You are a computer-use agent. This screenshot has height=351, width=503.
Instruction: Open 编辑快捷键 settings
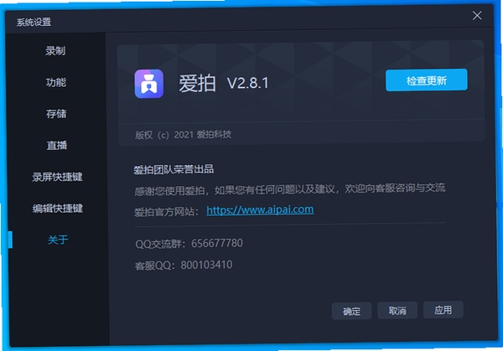click(x=57, y=209)
